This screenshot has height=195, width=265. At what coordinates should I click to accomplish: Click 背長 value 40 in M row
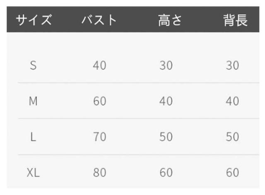coord(232,101)
